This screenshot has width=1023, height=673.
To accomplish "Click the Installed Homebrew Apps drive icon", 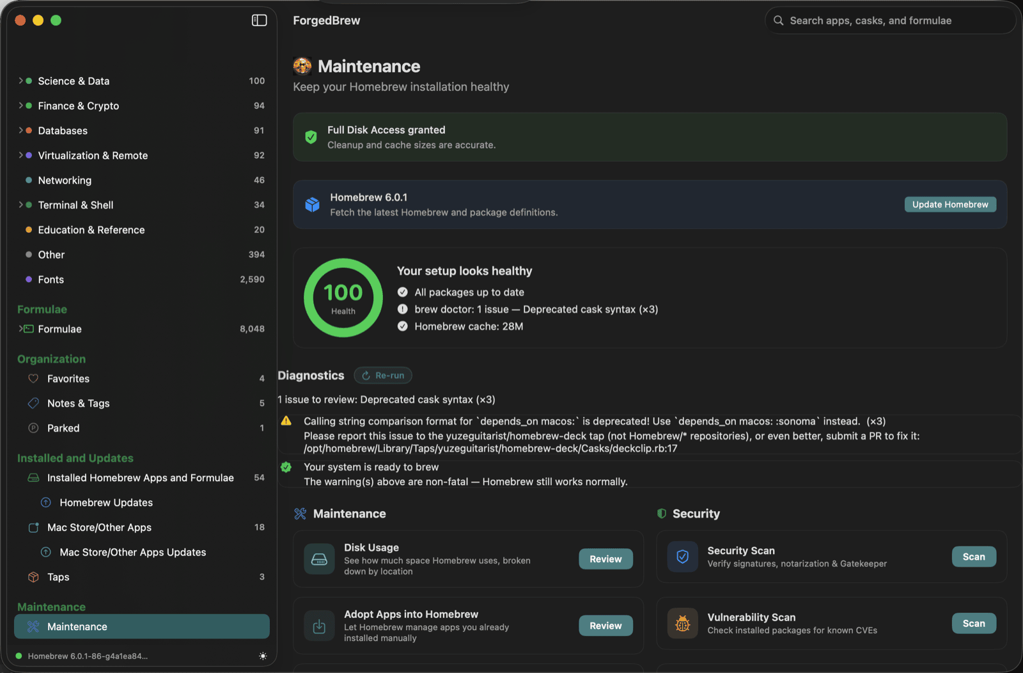I will click(x=33, y=478).
